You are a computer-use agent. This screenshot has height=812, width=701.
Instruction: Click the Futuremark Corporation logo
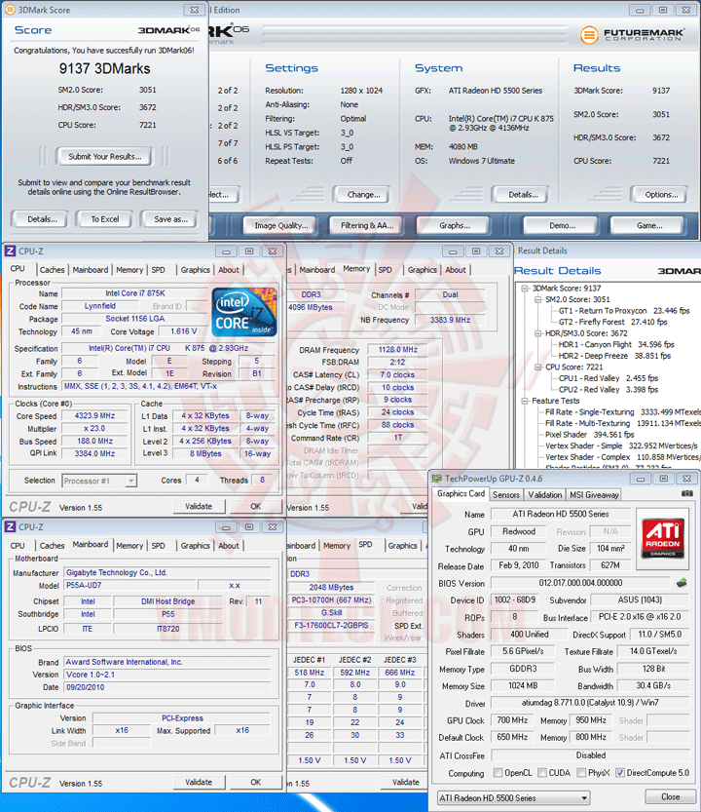coord(632,35)
